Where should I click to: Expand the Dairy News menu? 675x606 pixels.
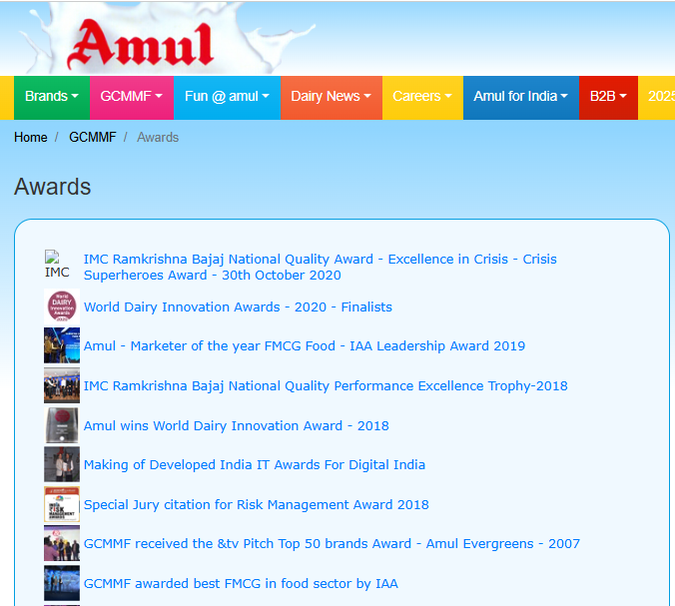point(332,97)
